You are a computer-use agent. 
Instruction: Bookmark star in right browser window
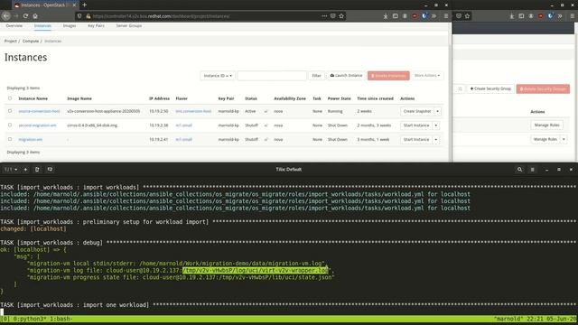[x=468, y=16]
